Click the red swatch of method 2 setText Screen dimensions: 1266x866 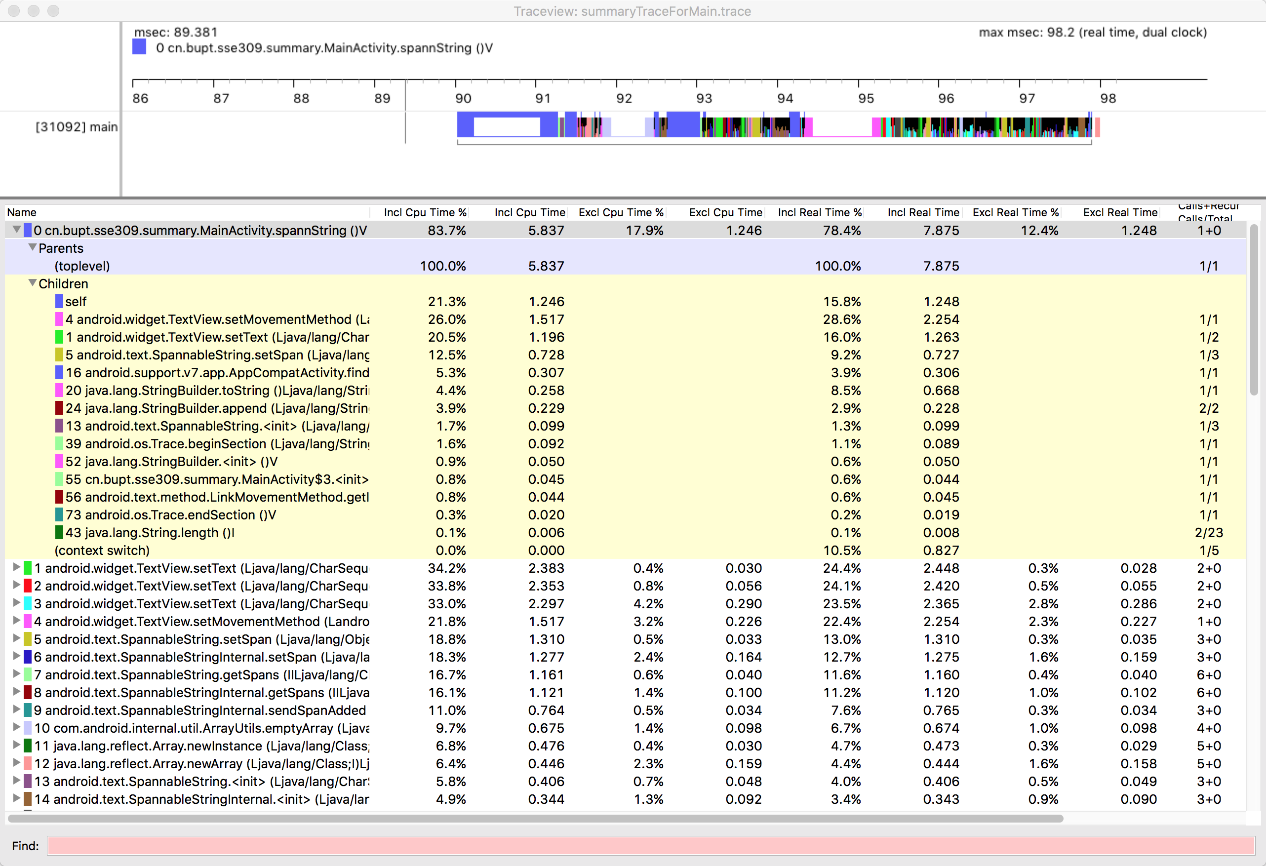coord(28,586)
